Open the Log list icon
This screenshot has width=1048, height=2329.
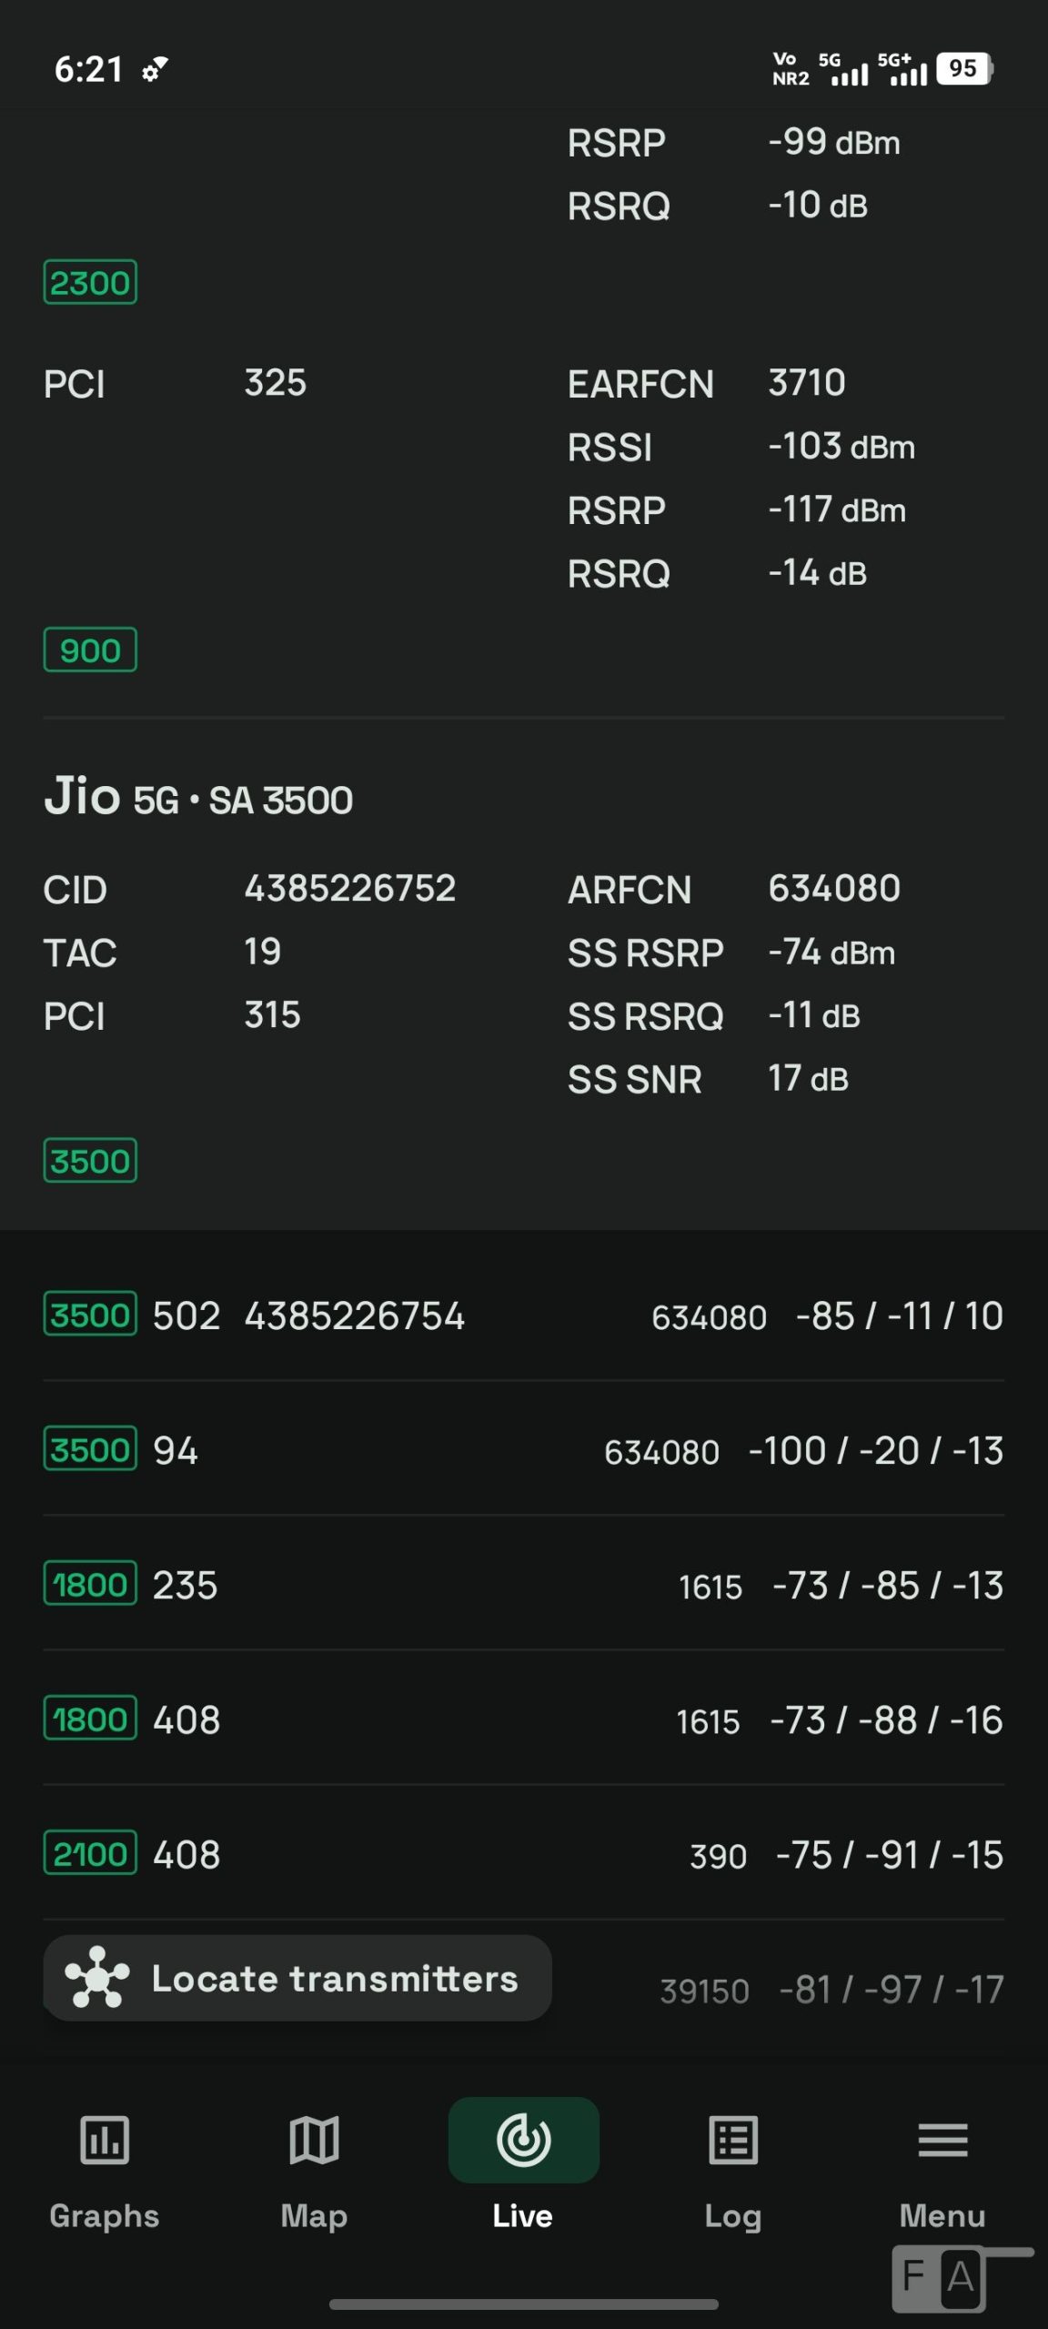(x=733, y=2140)
